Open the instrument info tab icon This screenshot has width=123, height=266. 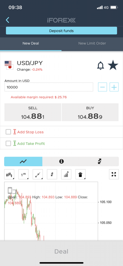coord(61,162)
